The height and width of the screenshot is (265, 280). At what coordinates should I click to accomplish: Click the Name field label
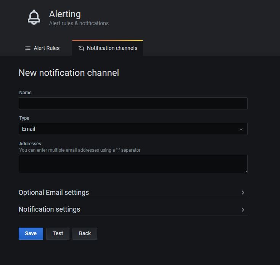pyautogui.click(x=25, y=92)
